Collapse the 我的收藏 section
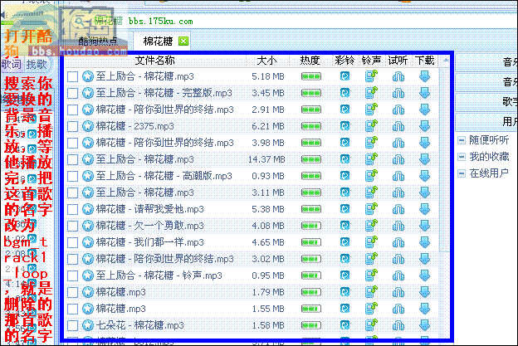The image size is (518, 346). click(462, 157)
